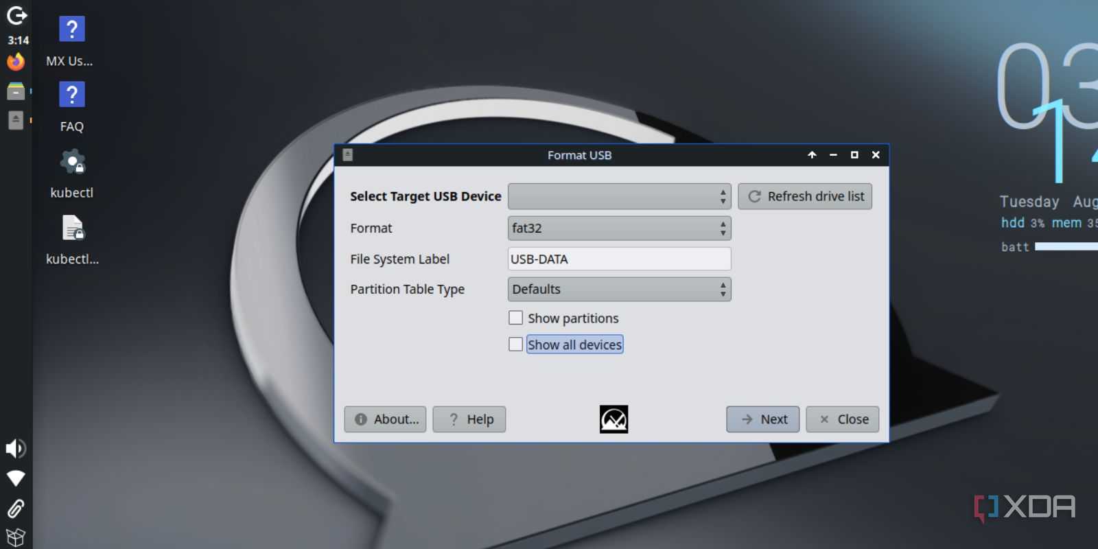
Task: Click the paperclip clipboard tray icon
Action: pyautogui.click(x=16, y=509)
